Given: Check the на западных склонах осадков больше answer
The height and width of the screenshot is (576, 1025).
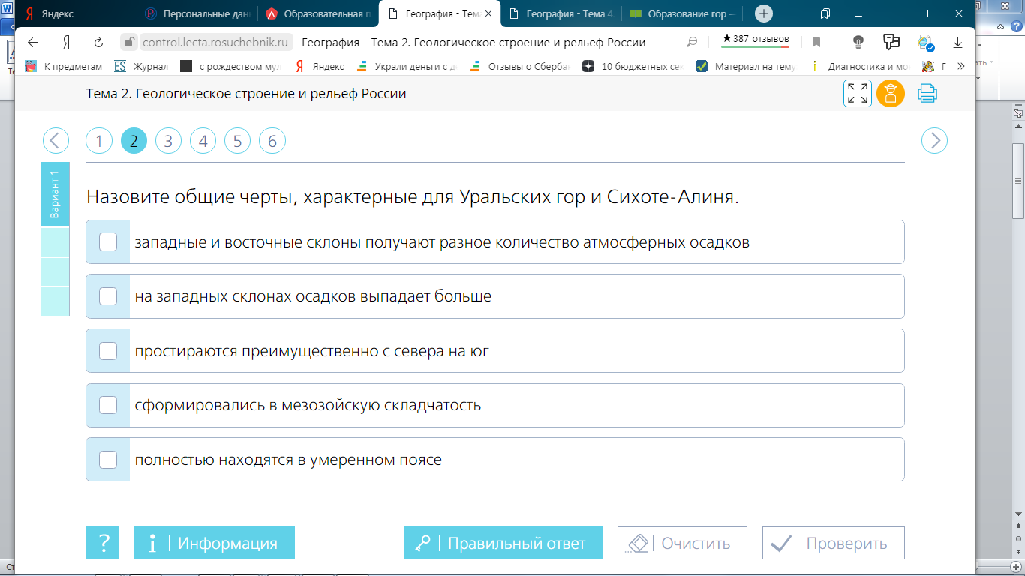Looking at the screenshot, I should click(x=108, y=296).
